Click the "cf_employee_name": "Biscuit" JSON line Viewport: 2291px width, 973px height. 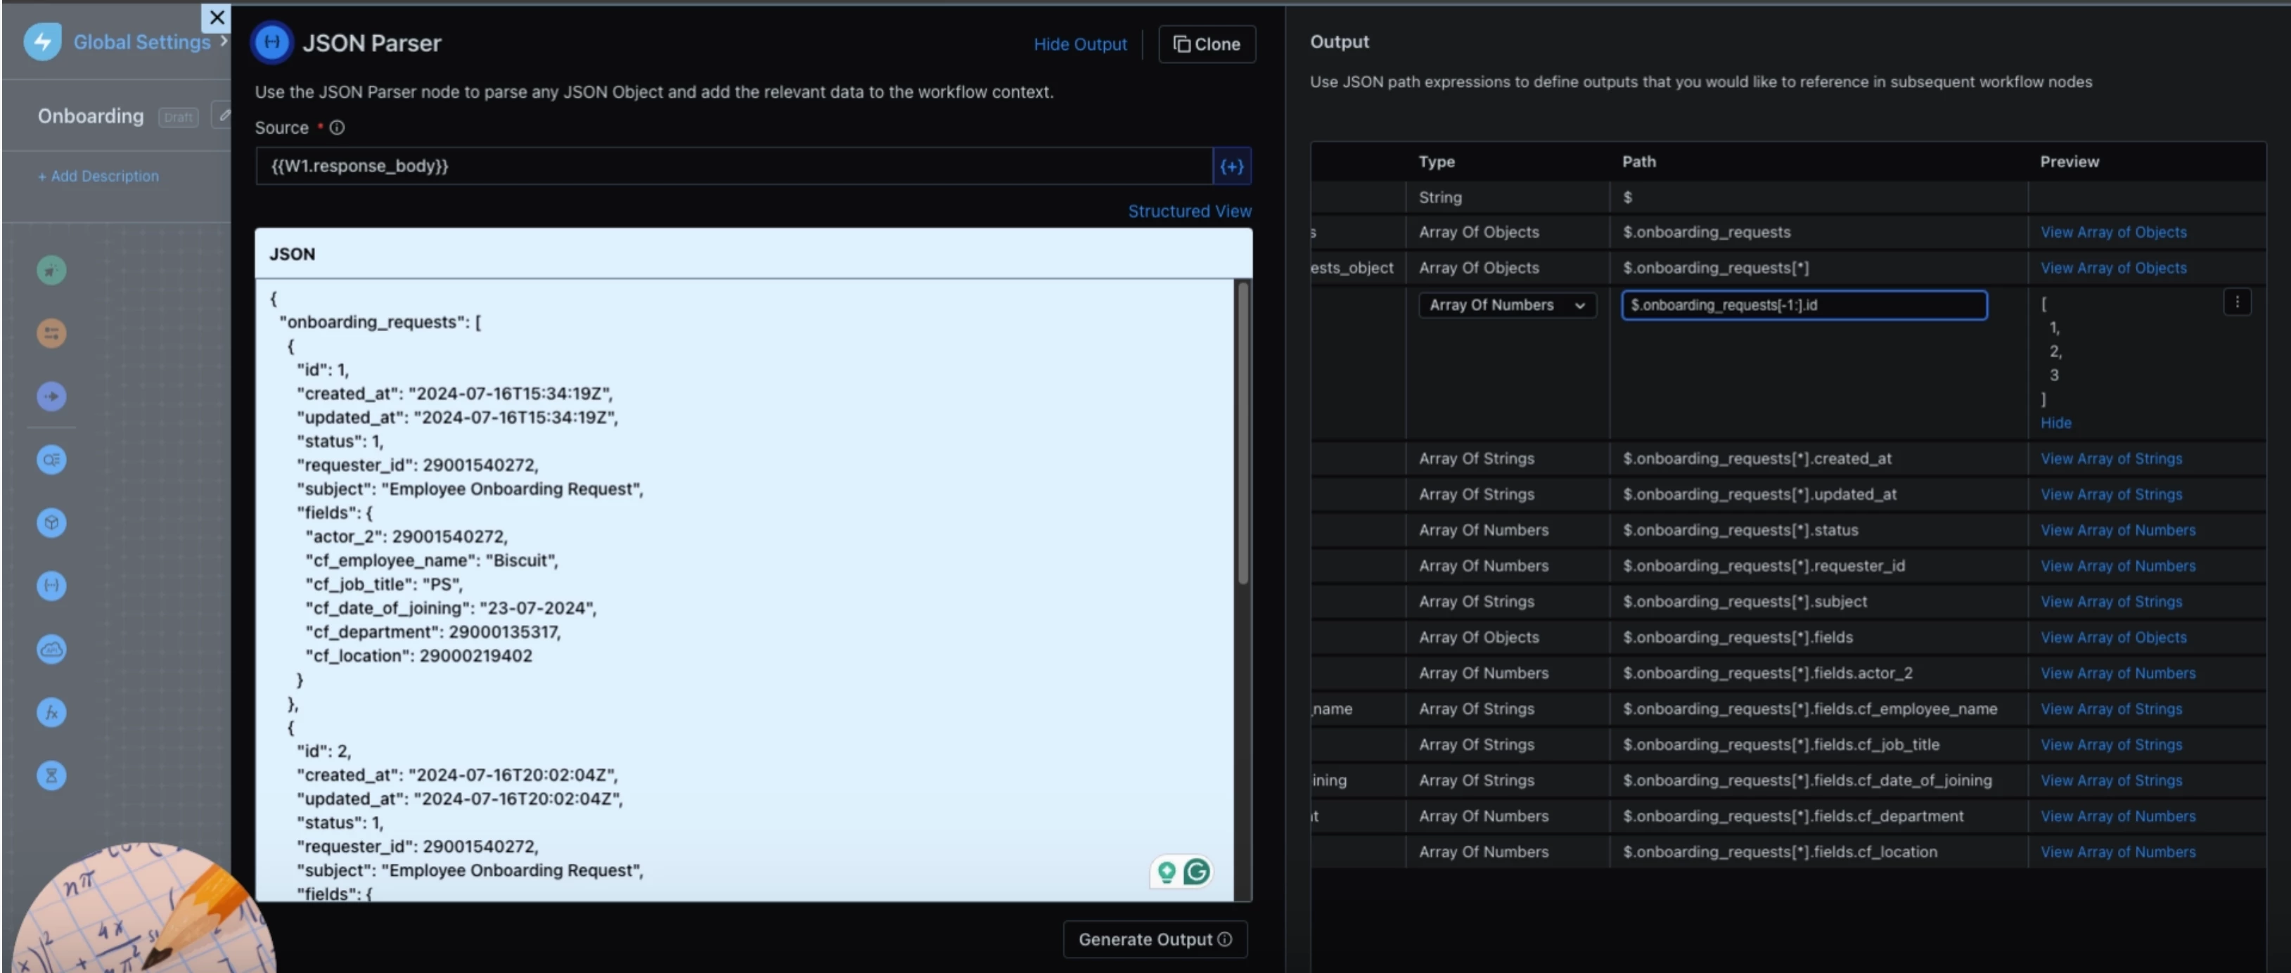pos(431,560)
